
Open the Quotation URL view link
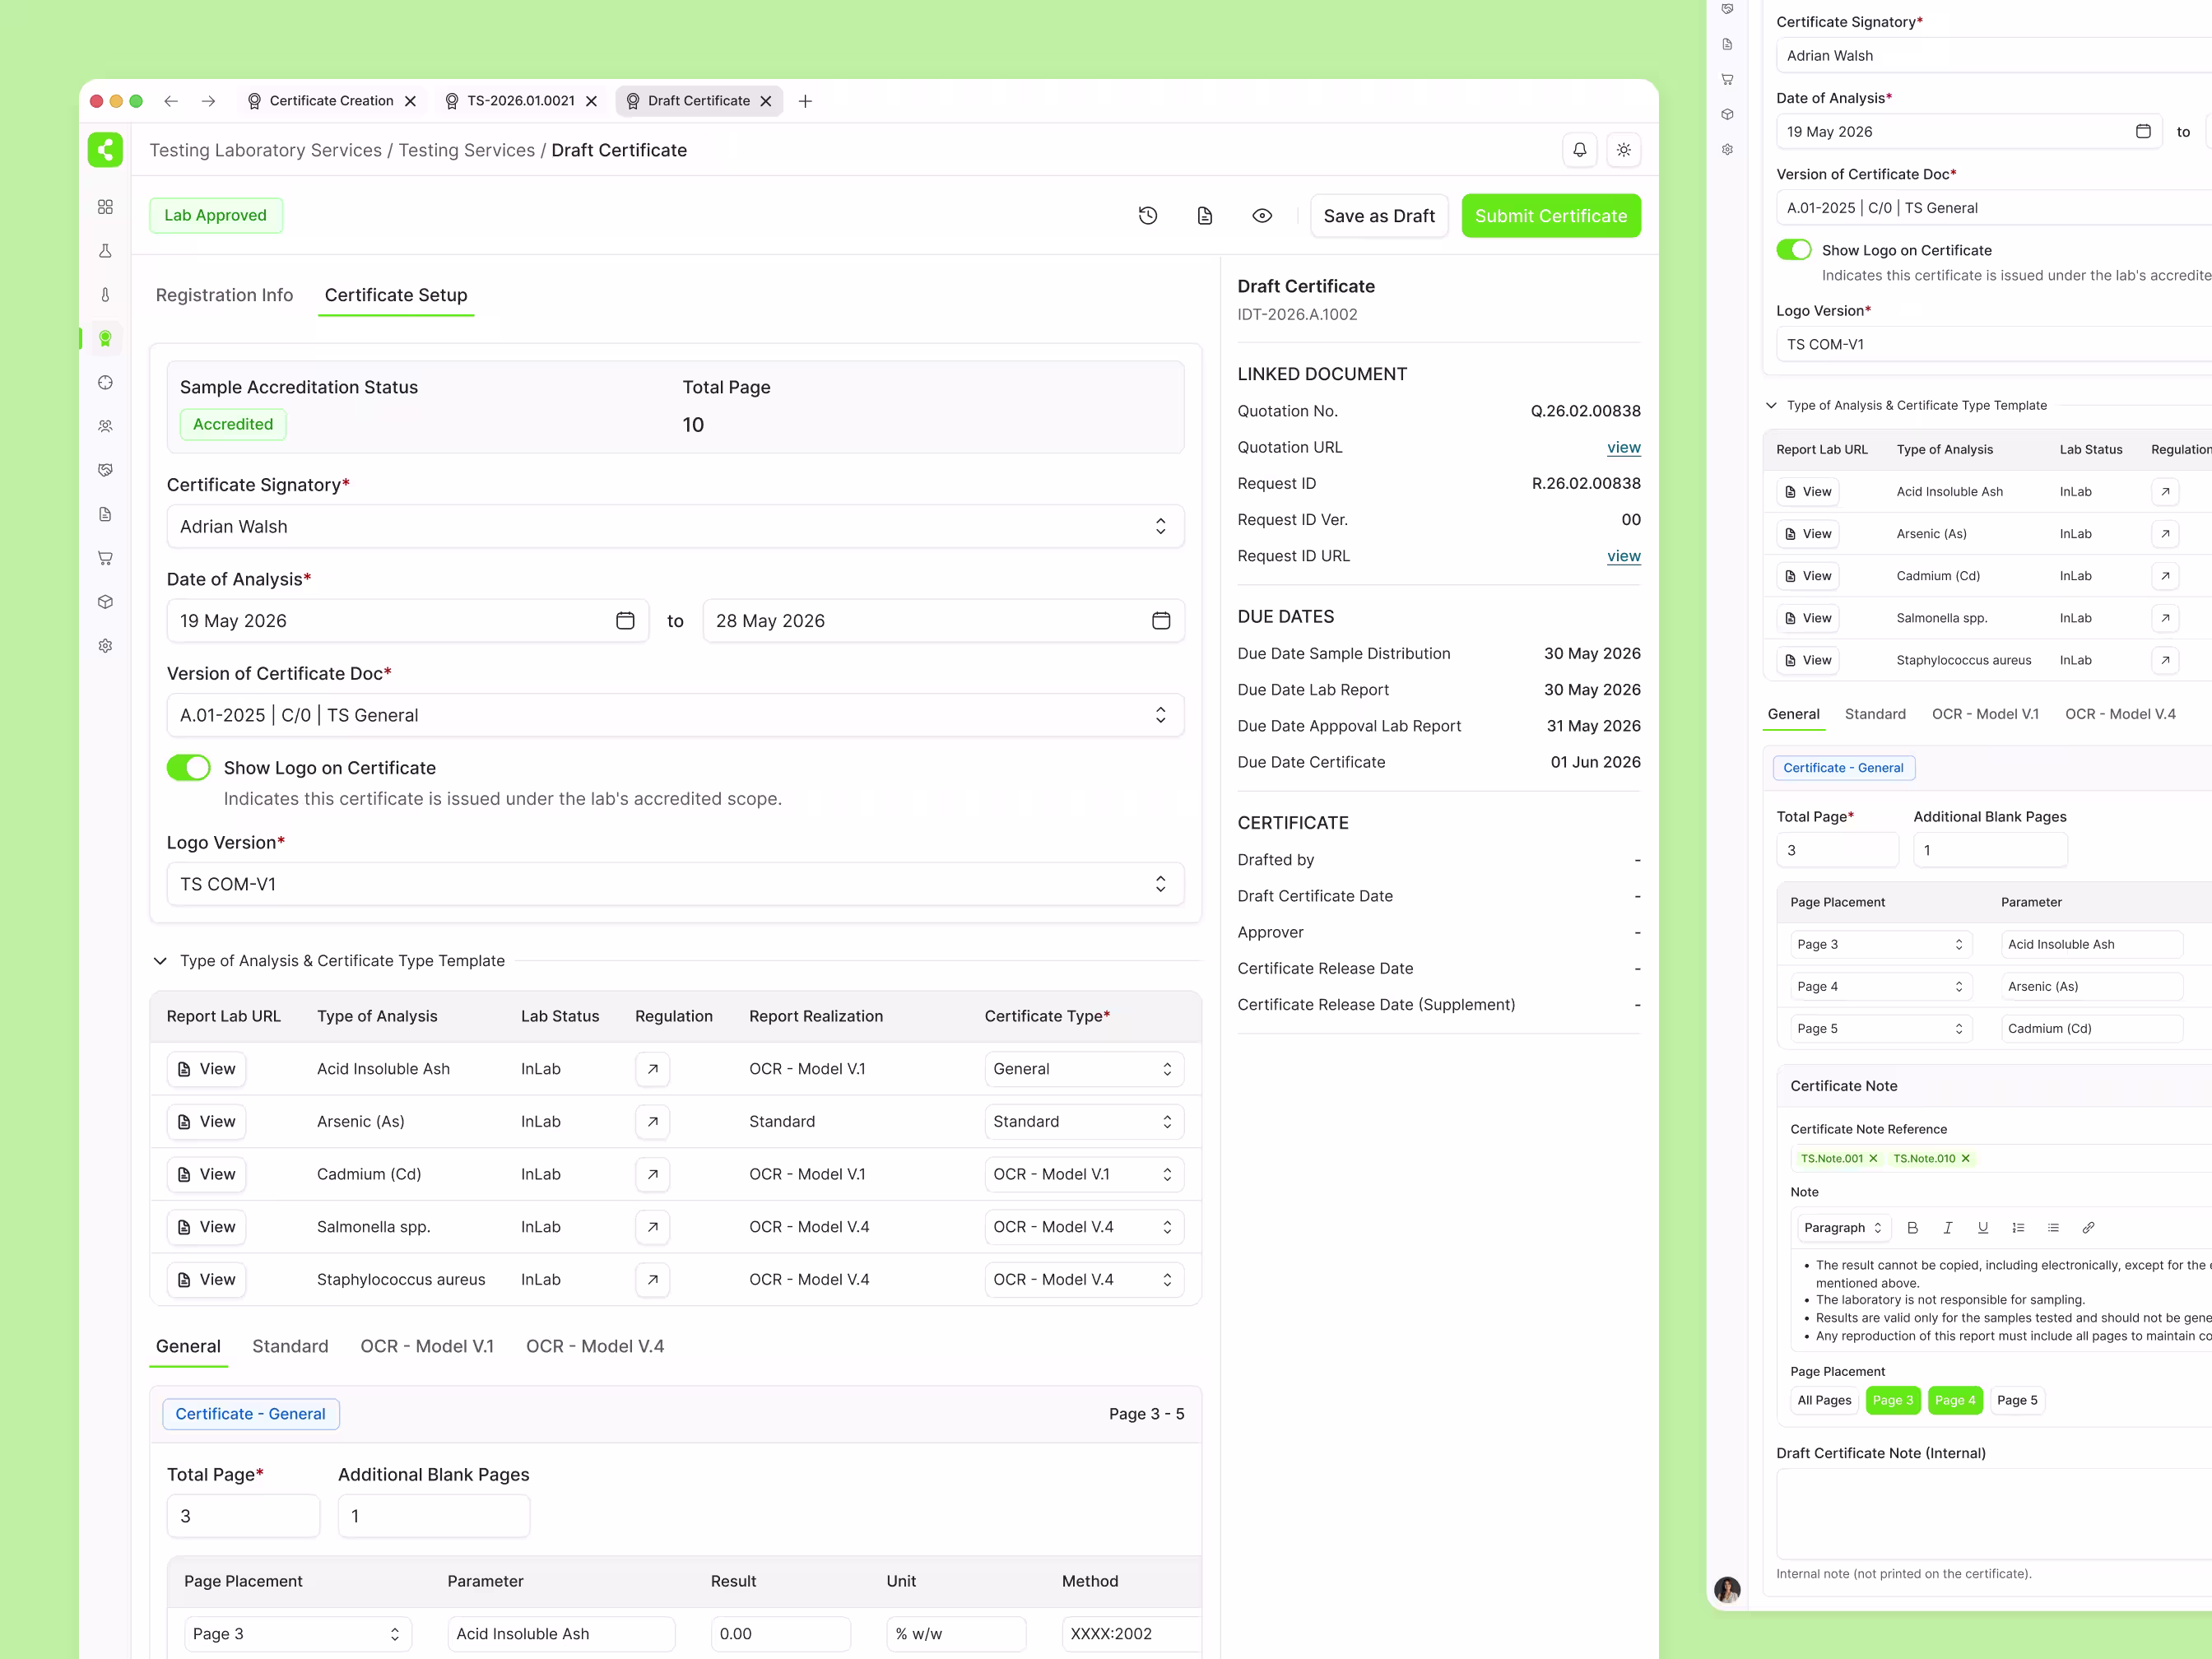coord(1623,447)
